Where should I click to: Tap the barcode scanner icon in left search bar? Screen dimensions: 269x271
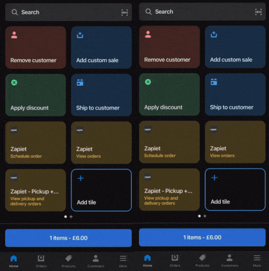[124, 12]
